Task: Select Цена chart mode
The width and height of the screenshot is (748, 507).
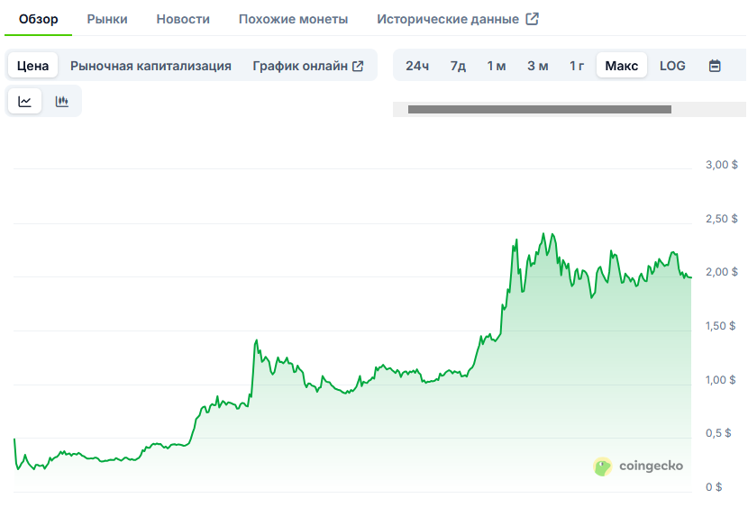Action: coord(33,66)
